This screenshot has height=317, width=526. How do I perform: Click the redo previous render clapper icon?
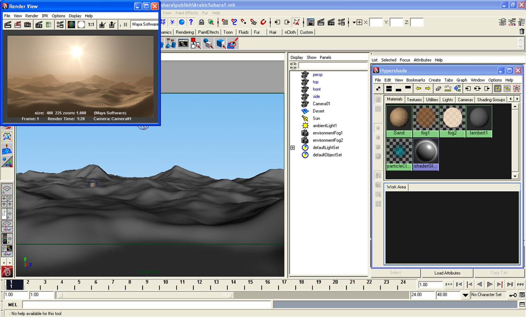tap(8, 25)
